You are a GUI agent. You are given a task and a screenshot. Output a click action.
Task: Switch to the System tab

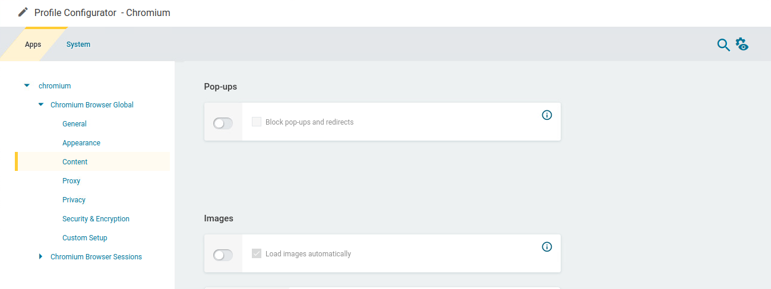pos(78,45)
